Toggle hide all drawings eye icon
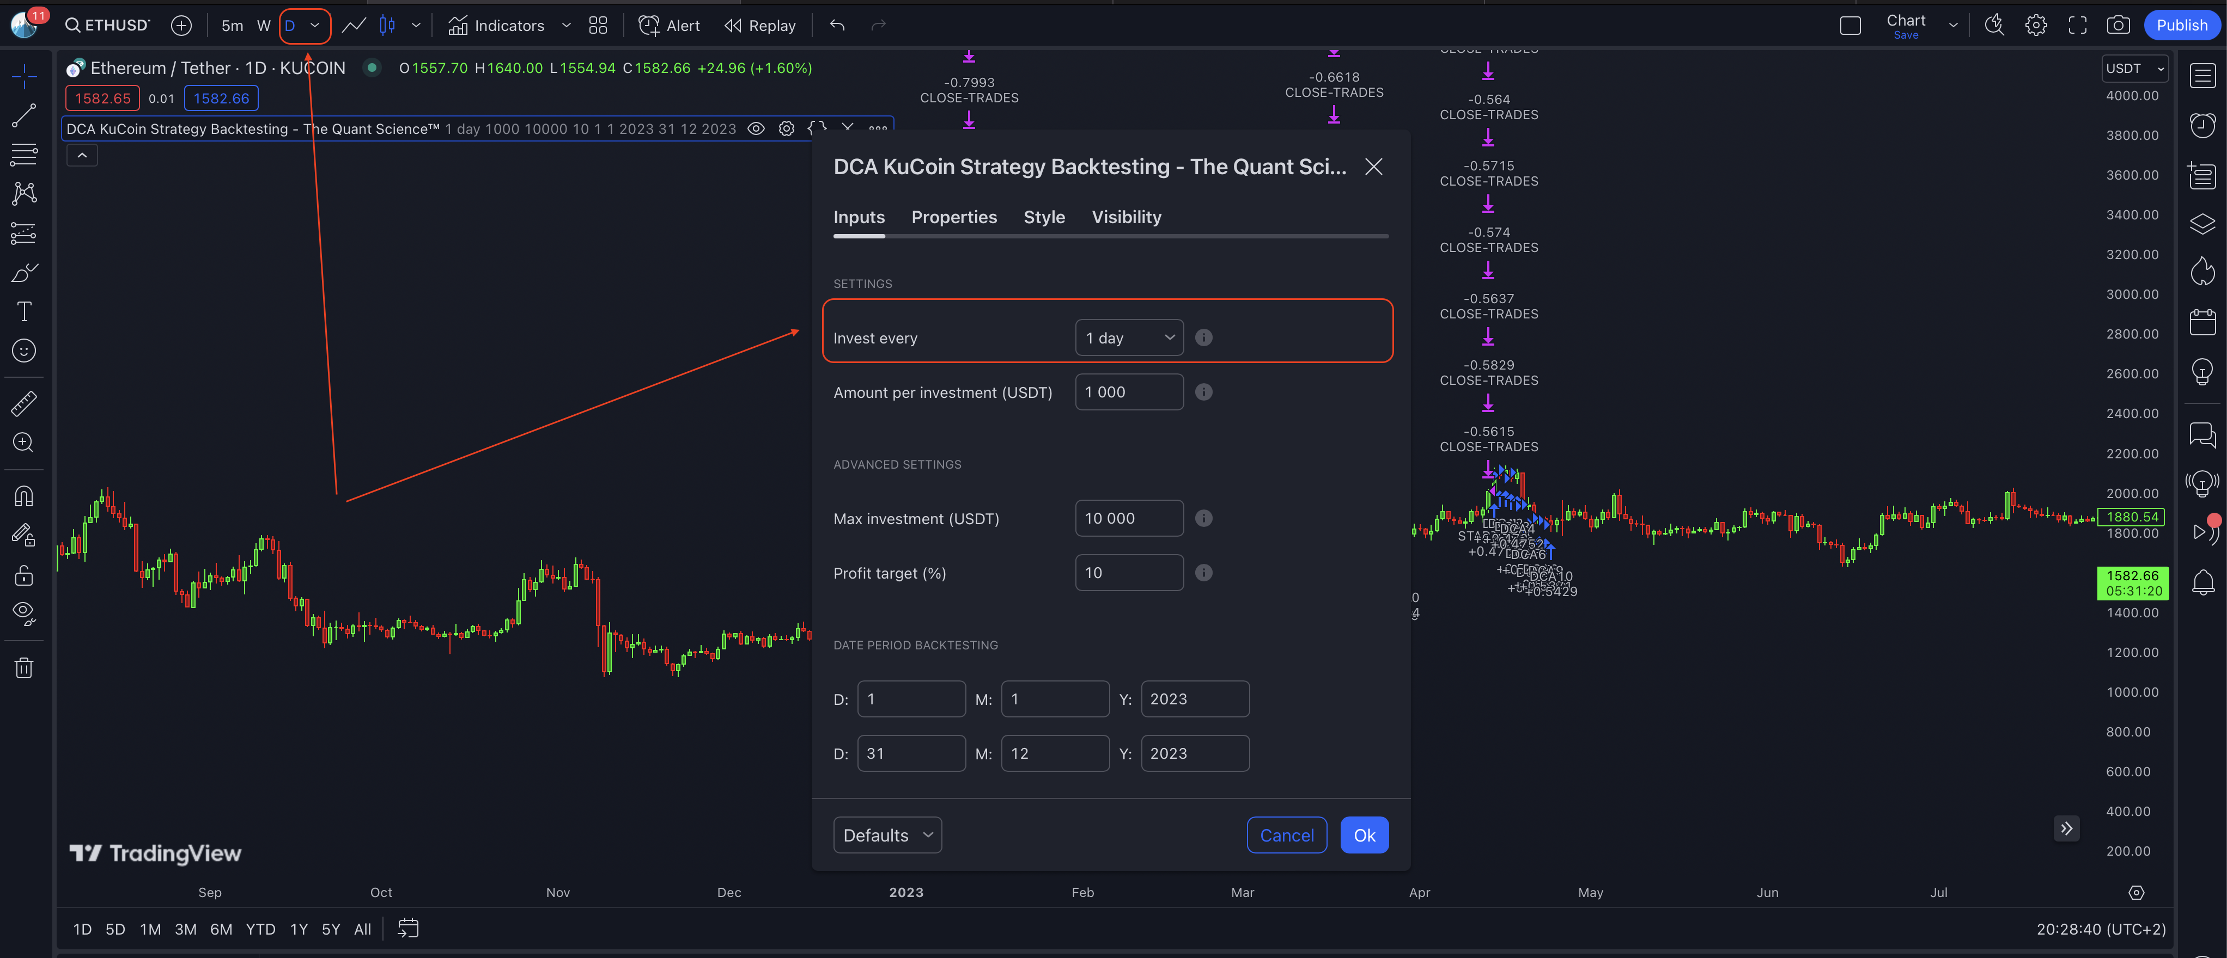 click(x=24, y=613)
